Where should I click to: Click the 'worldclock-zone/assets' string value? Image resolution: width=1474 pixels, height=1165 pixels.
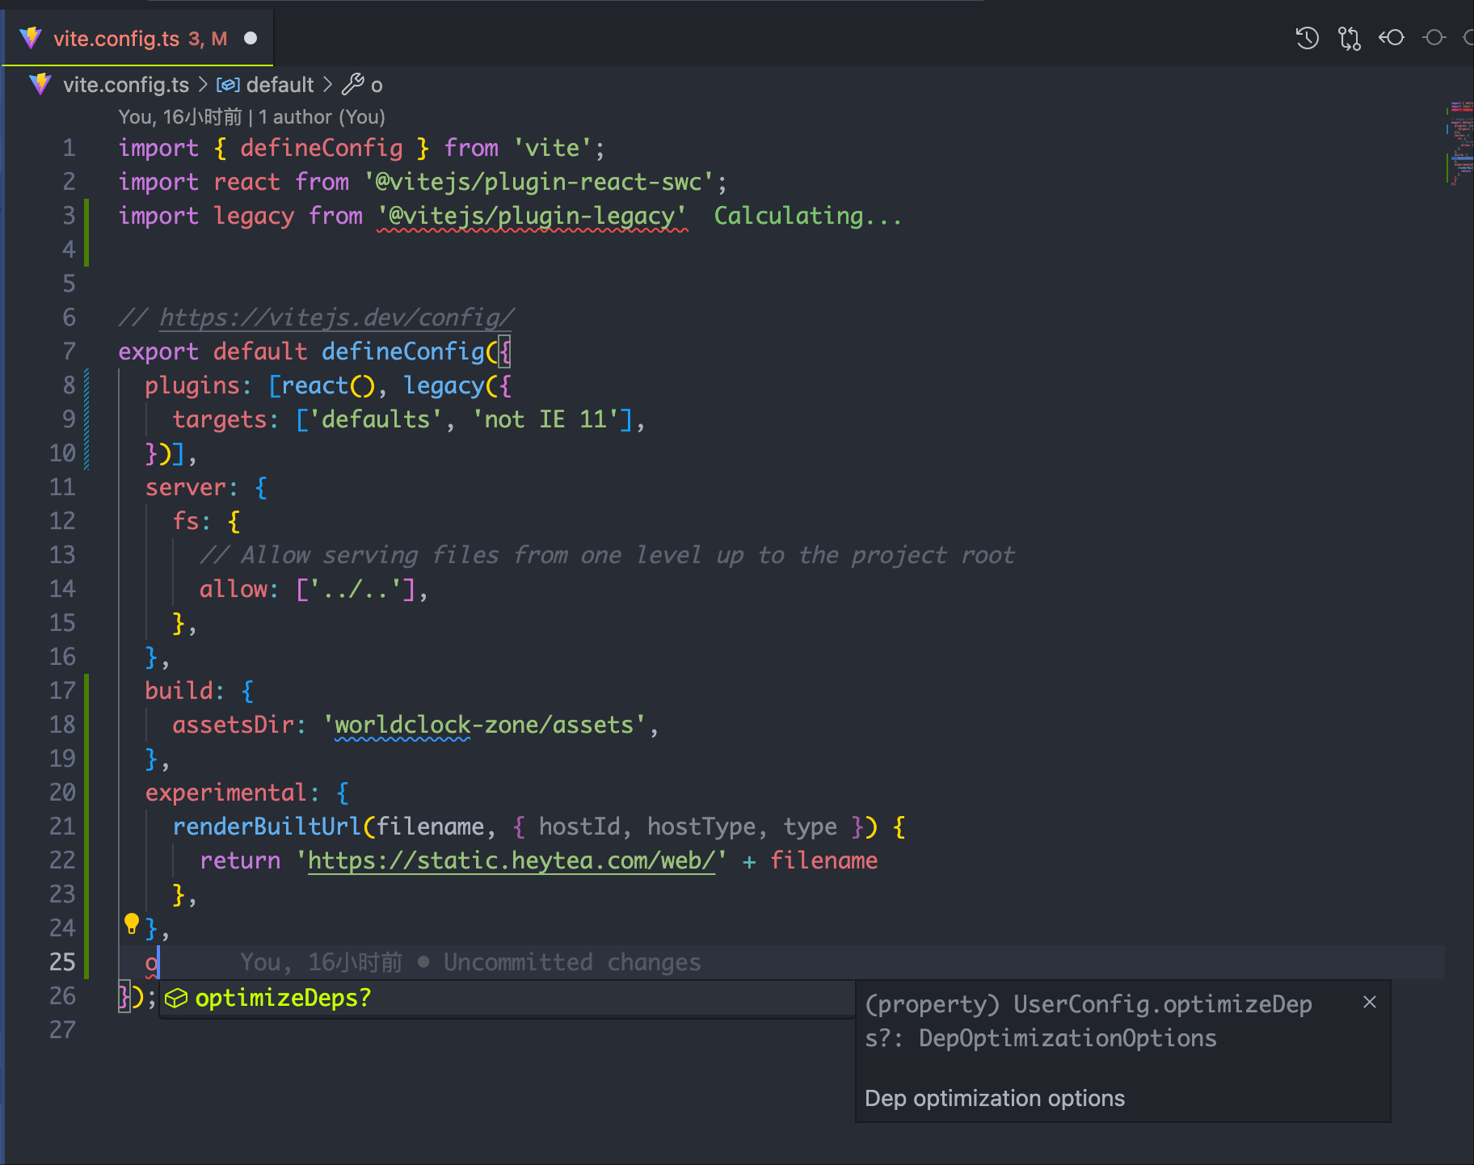484,725
